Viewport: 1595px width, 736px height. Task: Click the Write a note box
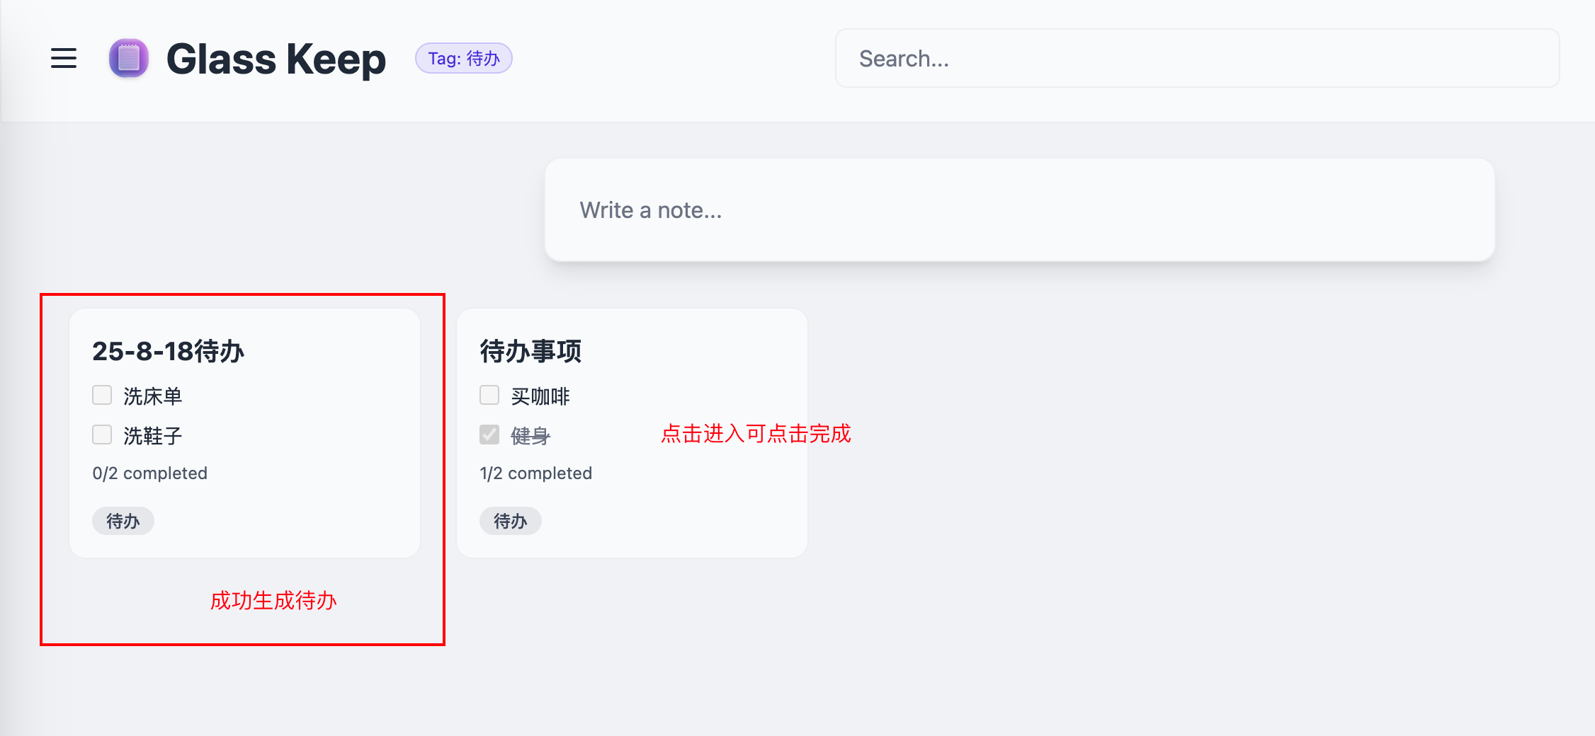point(1020,210)
